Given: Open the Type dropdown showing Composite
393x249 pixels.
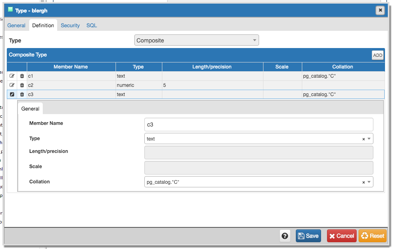Looking at the screenshot, I should (x=254, y=40).
